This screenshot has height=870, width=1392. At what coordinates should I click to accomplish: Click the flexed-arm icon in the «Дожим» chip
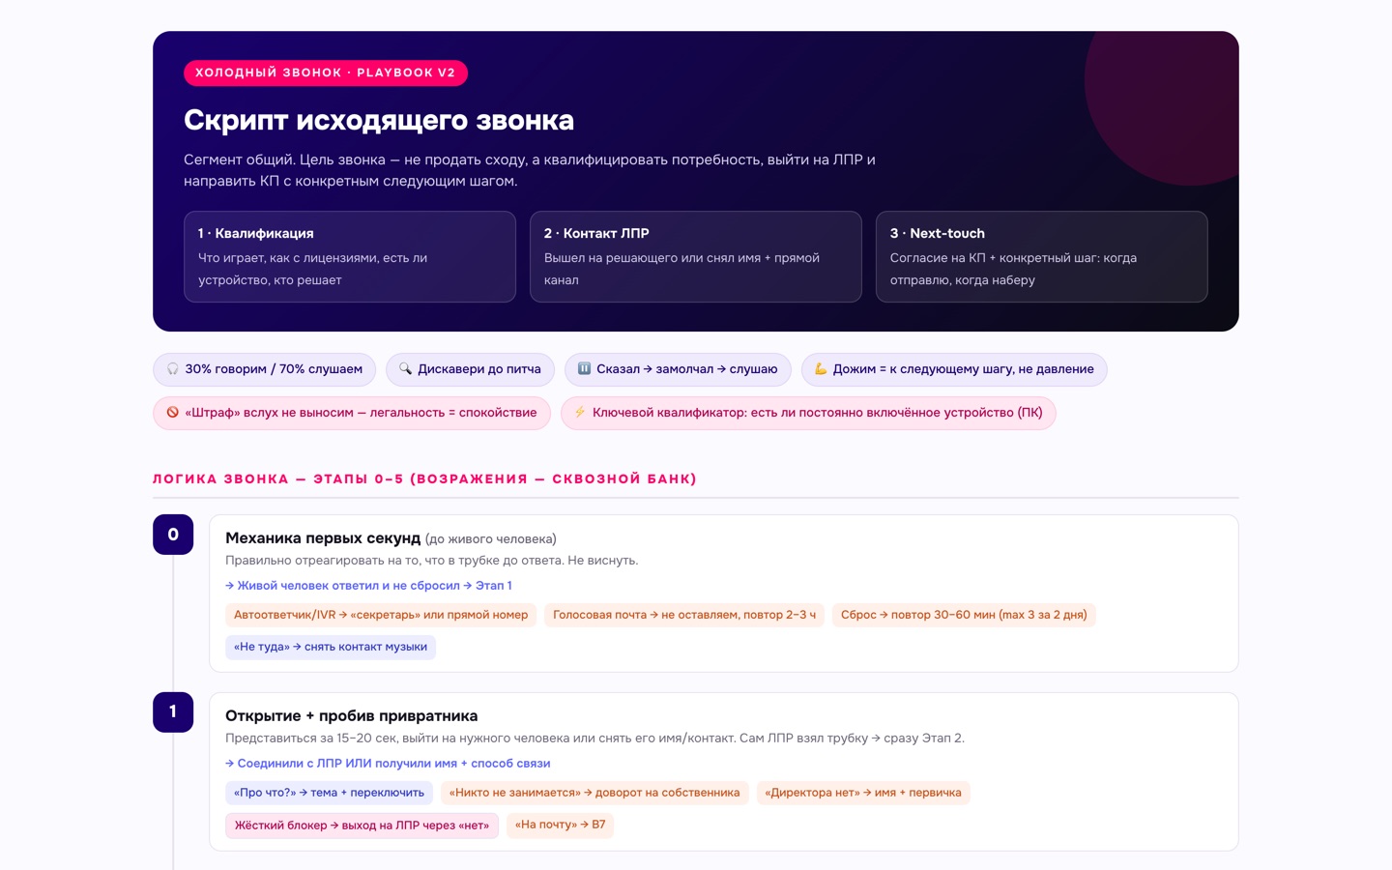tap(821, 369)
